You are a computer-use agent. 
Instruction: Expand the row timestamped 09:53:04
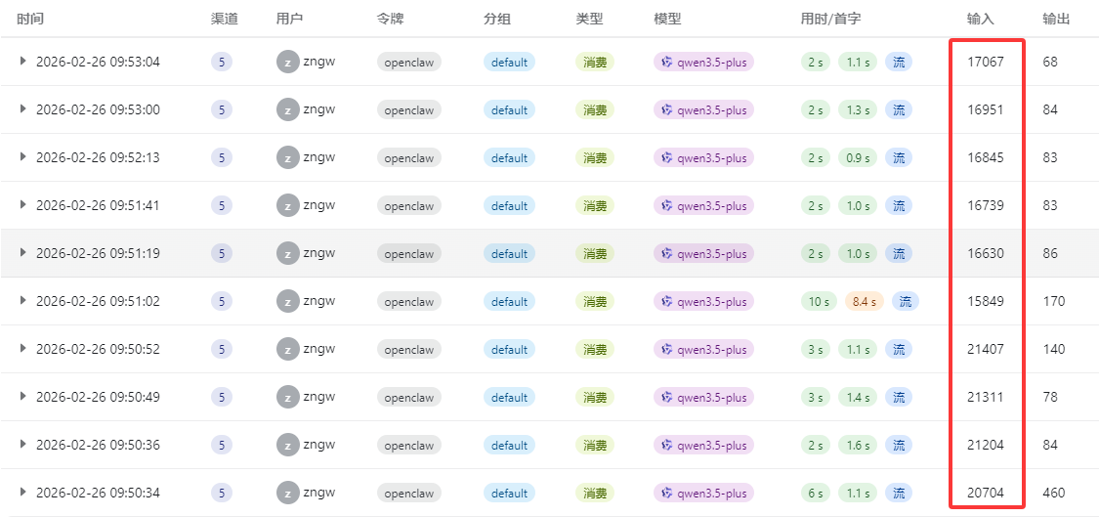(x=23, y=62)
